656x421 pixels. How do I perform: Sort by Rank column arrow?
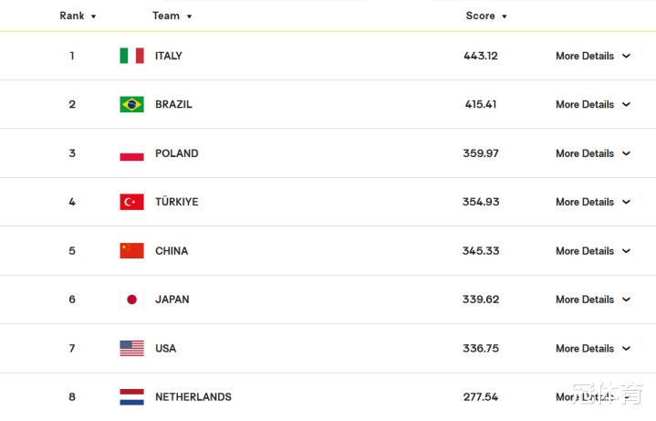click(94, 16)
